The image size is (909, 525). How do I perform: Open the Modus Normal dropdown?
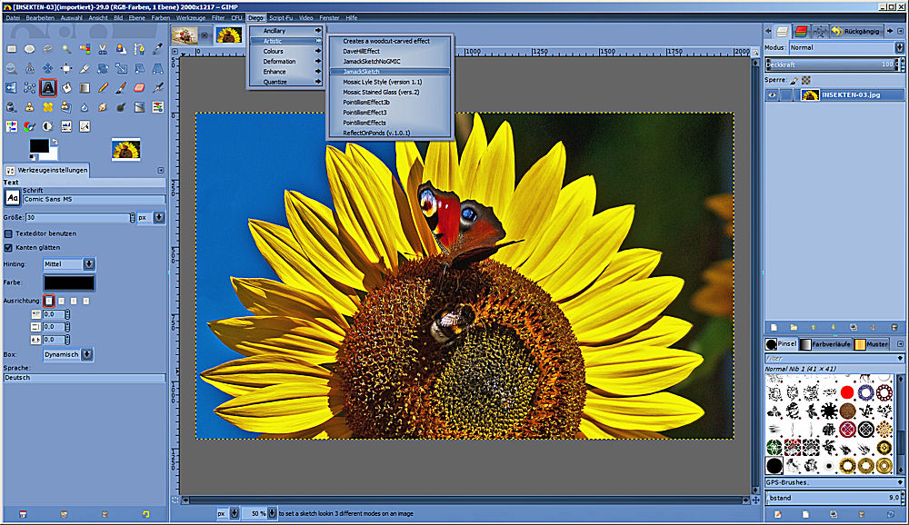(845, 47)
